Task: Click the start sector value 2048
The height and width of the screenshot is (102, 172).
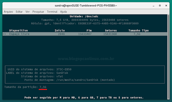Action: click(x=61, y=34)
